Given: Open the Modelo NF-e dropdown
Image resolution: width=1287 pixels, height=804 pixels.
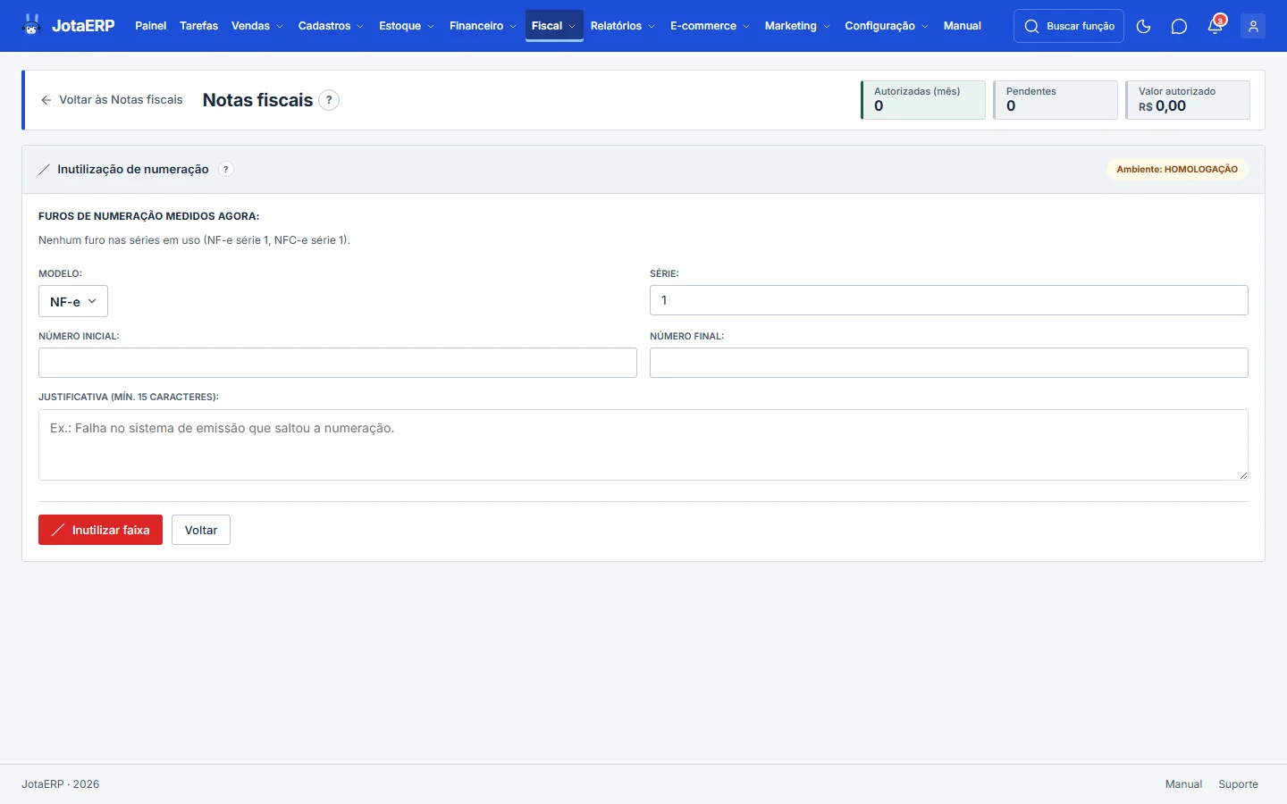Looking at the screenshot, I should [x=73, y=301].
